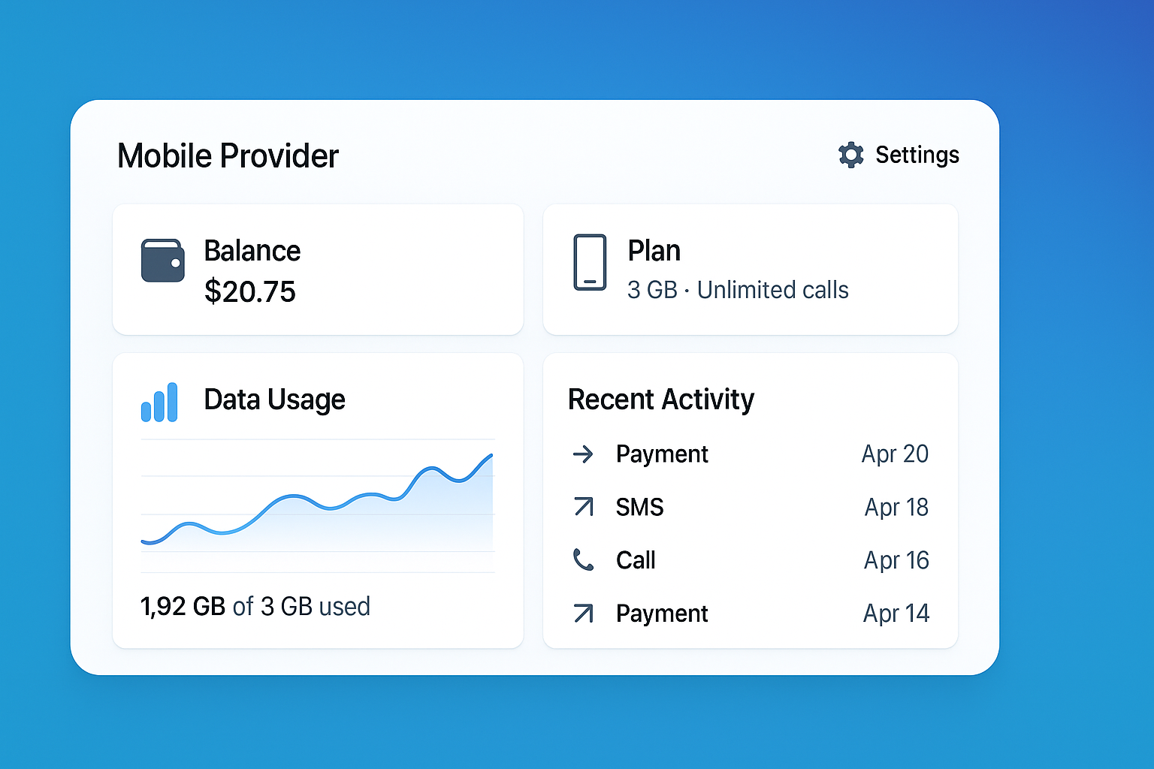This screenshot has width=1154, height=769.
Task: Click the Recent Activity heading
Action: tap(661, 400)
